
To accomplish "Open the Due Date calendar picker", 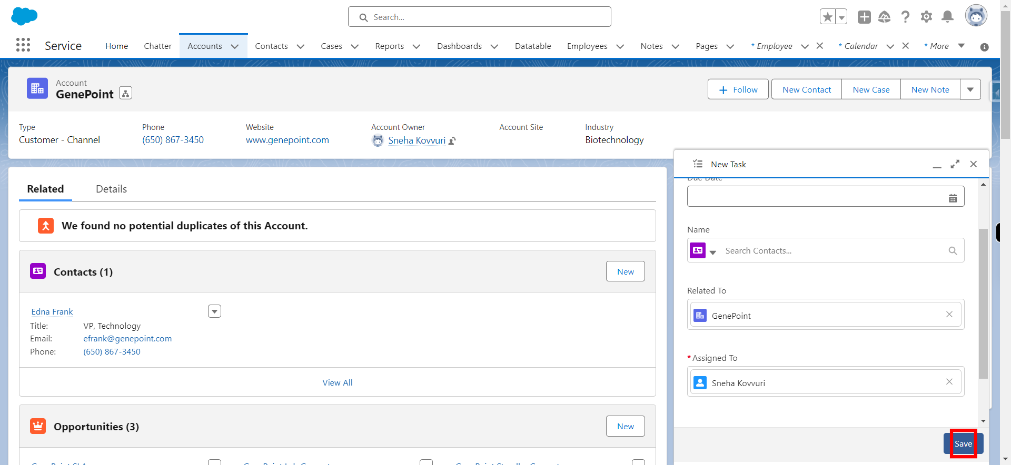I will pos(953,198).
